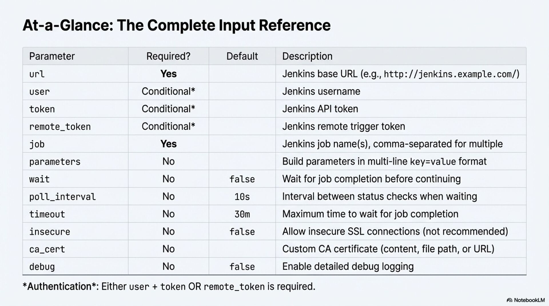This screenshot has height=306, width=549.
Task: Click the 10s default value
Action: point(242,197)
